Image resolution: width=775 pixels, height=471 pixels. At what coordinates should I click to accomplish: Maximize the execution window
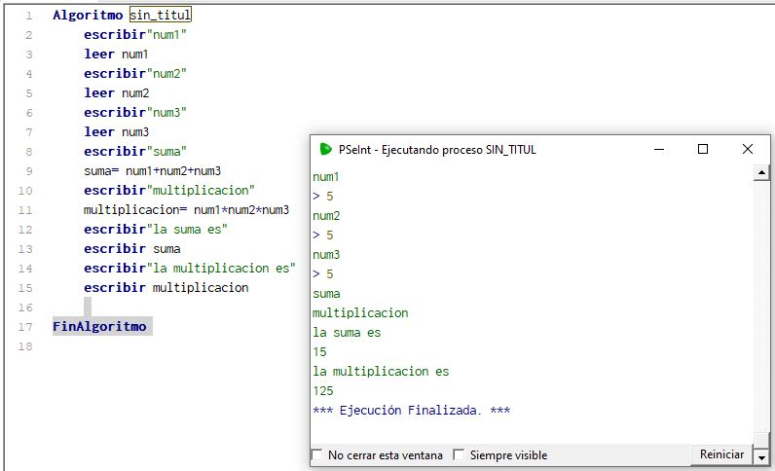pos(703,149)
